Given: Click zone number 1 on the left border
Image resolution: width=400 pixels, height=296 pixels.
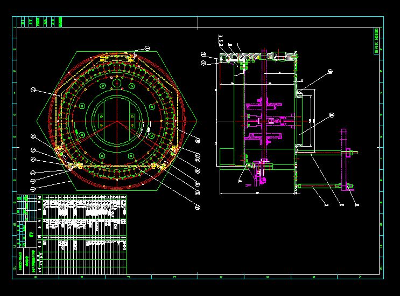Looking at the screenshot, I should click(x=15, y=27).
